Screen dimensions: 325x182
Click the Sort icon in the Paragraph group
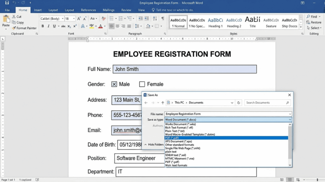[x=155, y=18]
